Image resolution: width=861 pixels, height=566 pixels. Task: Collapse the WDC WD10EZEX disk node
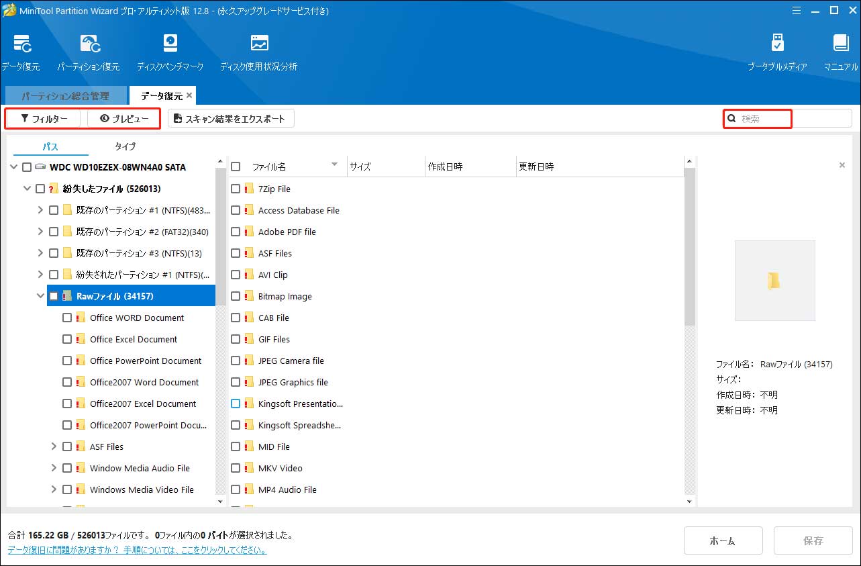point(13,167)
